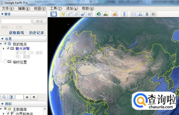Expand the 边界和地名 layer node
179x115 pixels.
pos(3,114)
